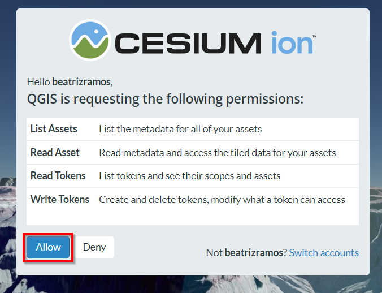Select the Read Tokens permission label

58,176
